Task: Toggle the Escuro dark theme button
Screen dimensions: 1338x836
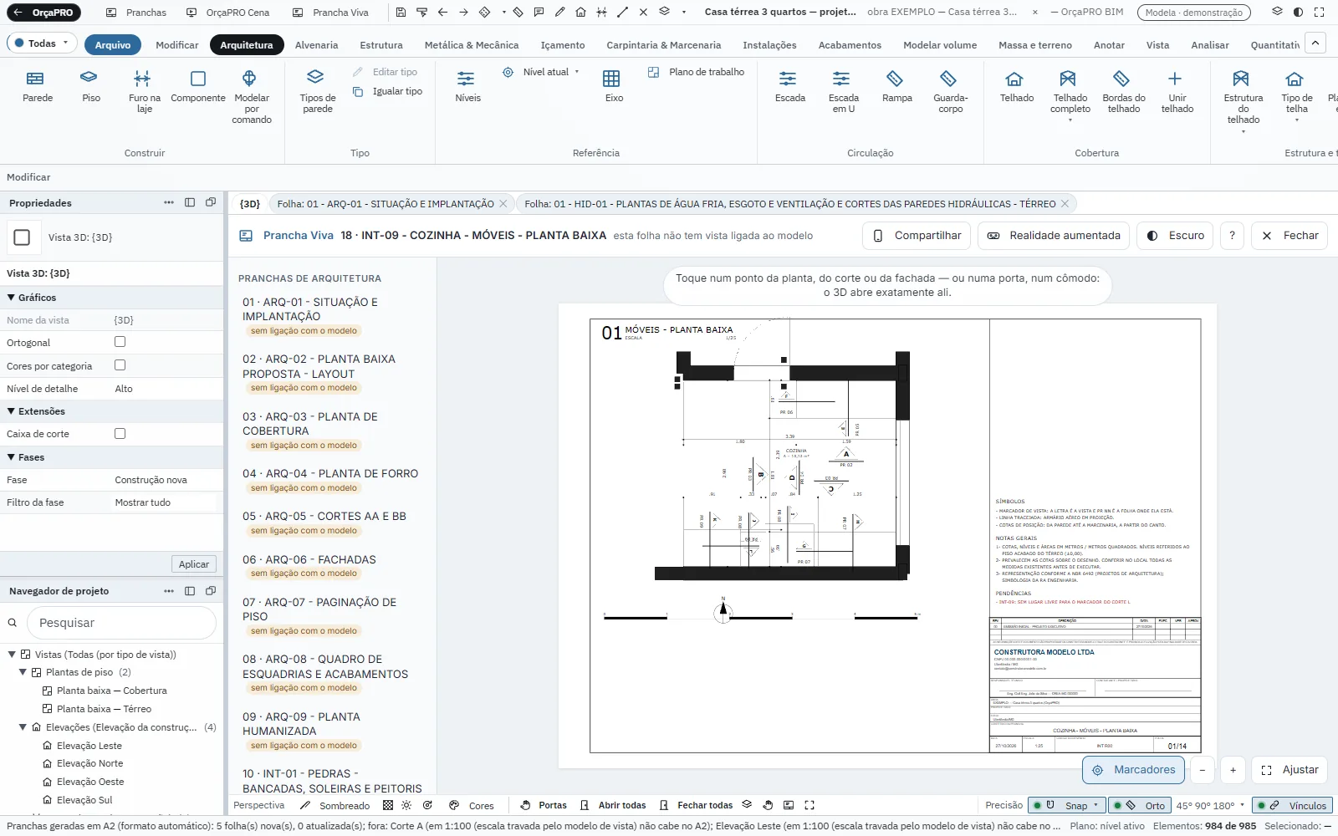Action: pos(1175,236)
